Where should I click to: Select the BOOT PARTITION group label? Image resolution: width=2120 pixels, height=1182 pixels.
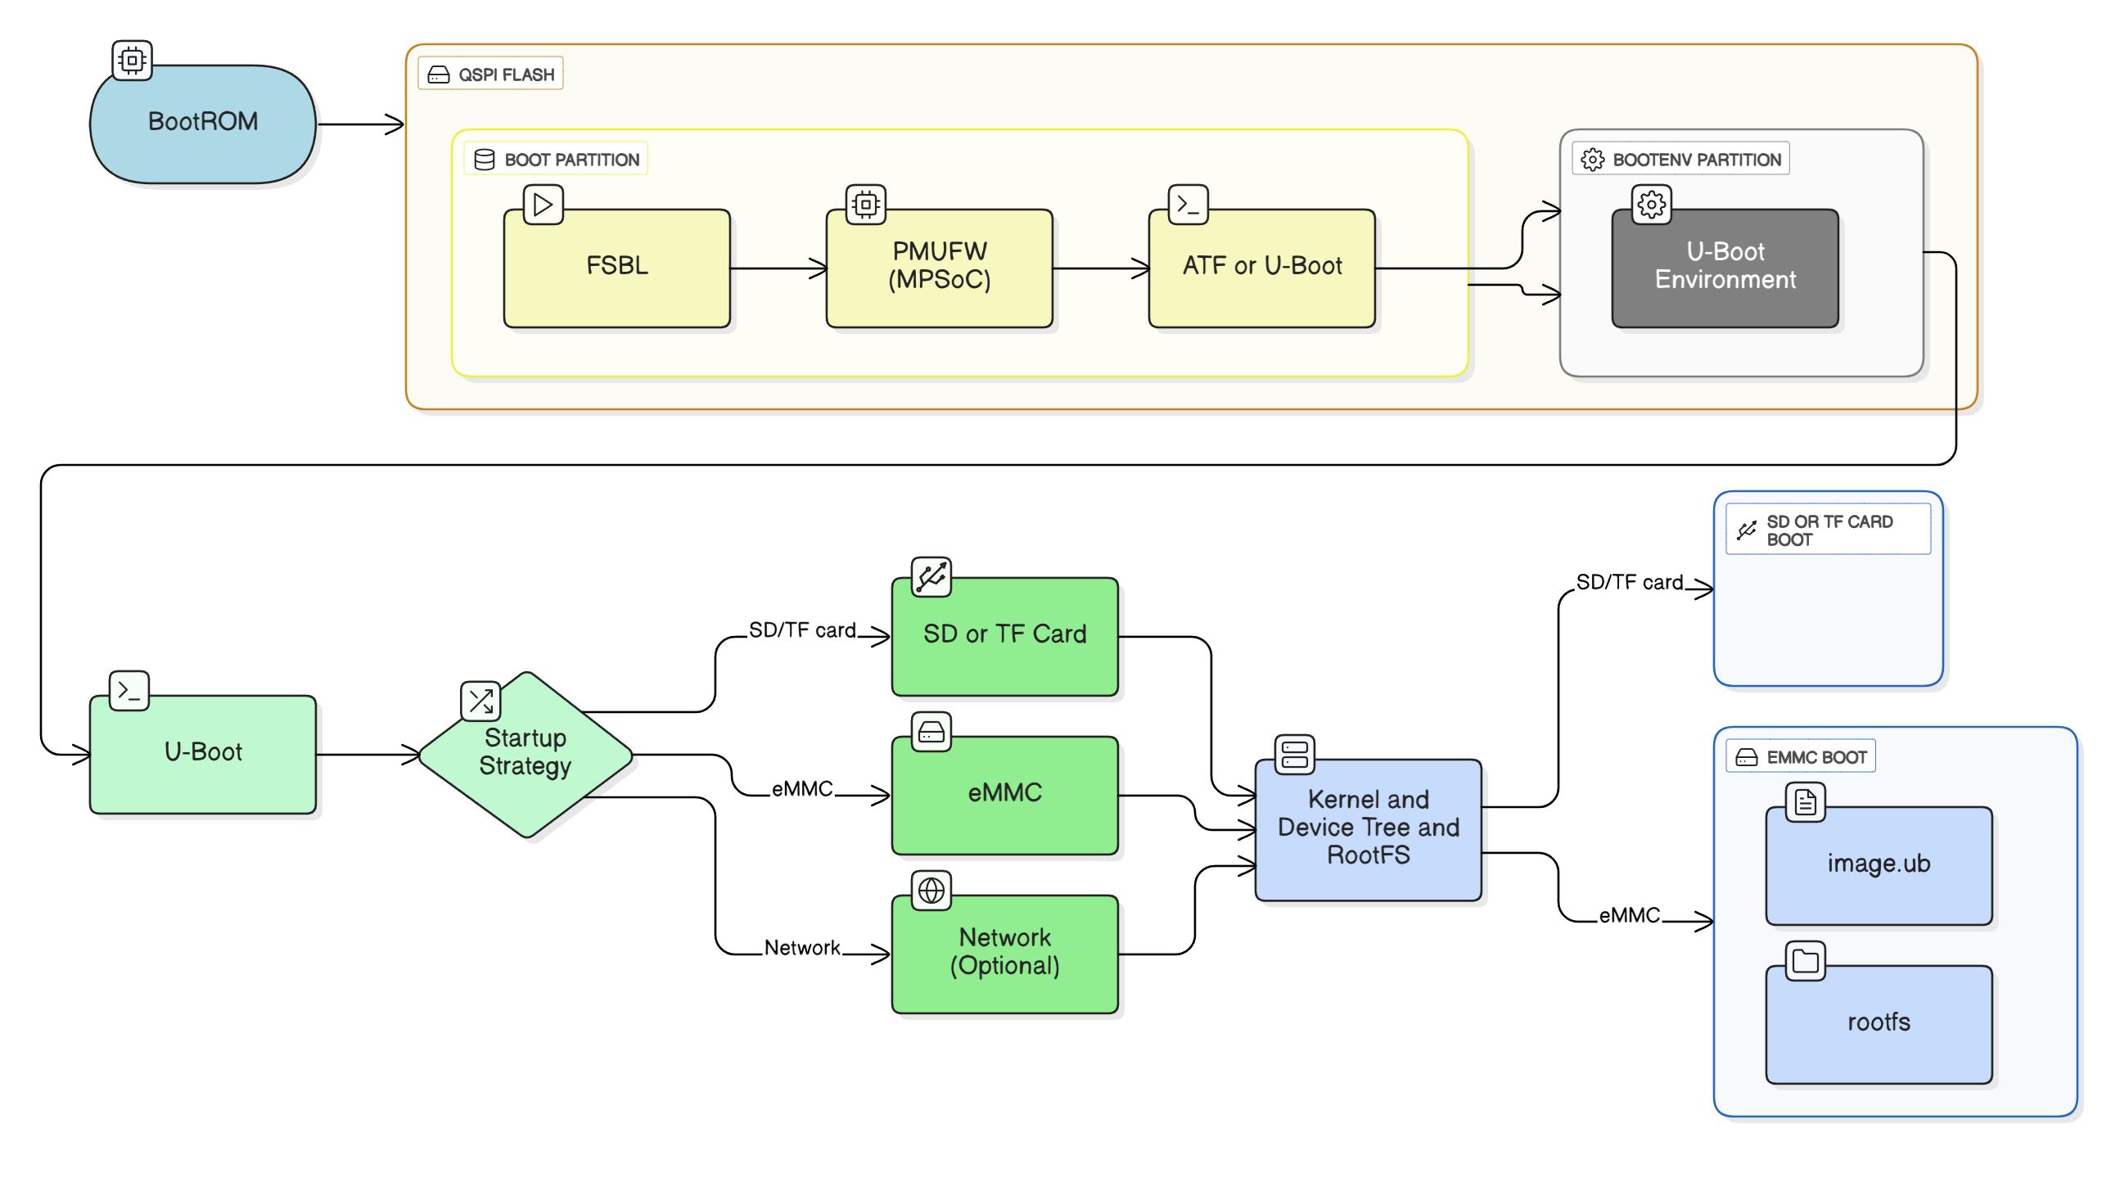tap(557, 159)
